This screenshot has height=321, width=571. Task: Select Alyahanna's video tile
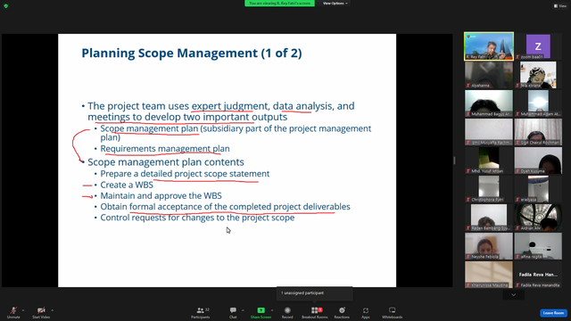tap(489, 75)
